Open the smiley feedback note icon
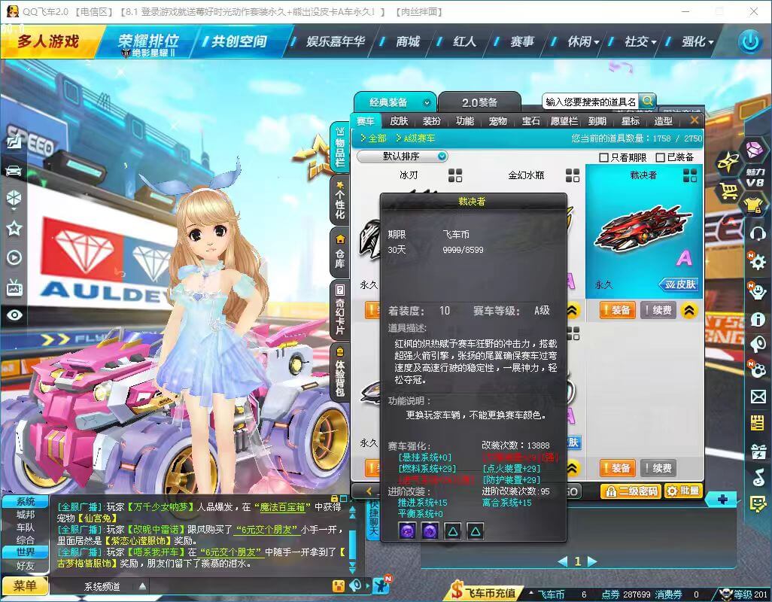This screenshot has height=602, width=772. pos(758,503)
